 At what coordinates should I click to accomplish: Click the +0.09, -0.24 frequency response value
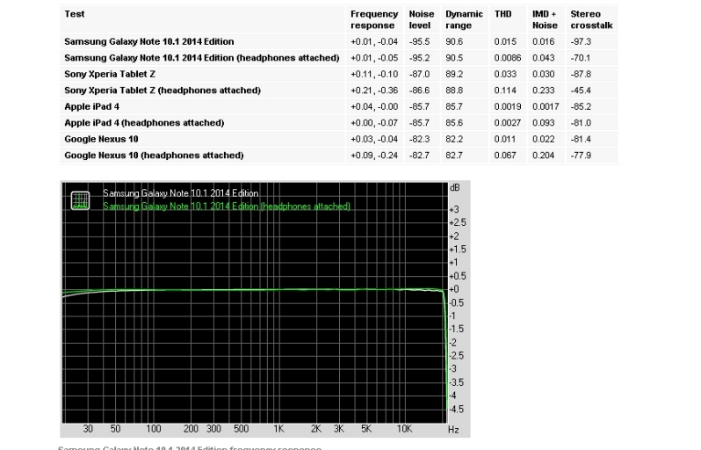coord(374,156)
